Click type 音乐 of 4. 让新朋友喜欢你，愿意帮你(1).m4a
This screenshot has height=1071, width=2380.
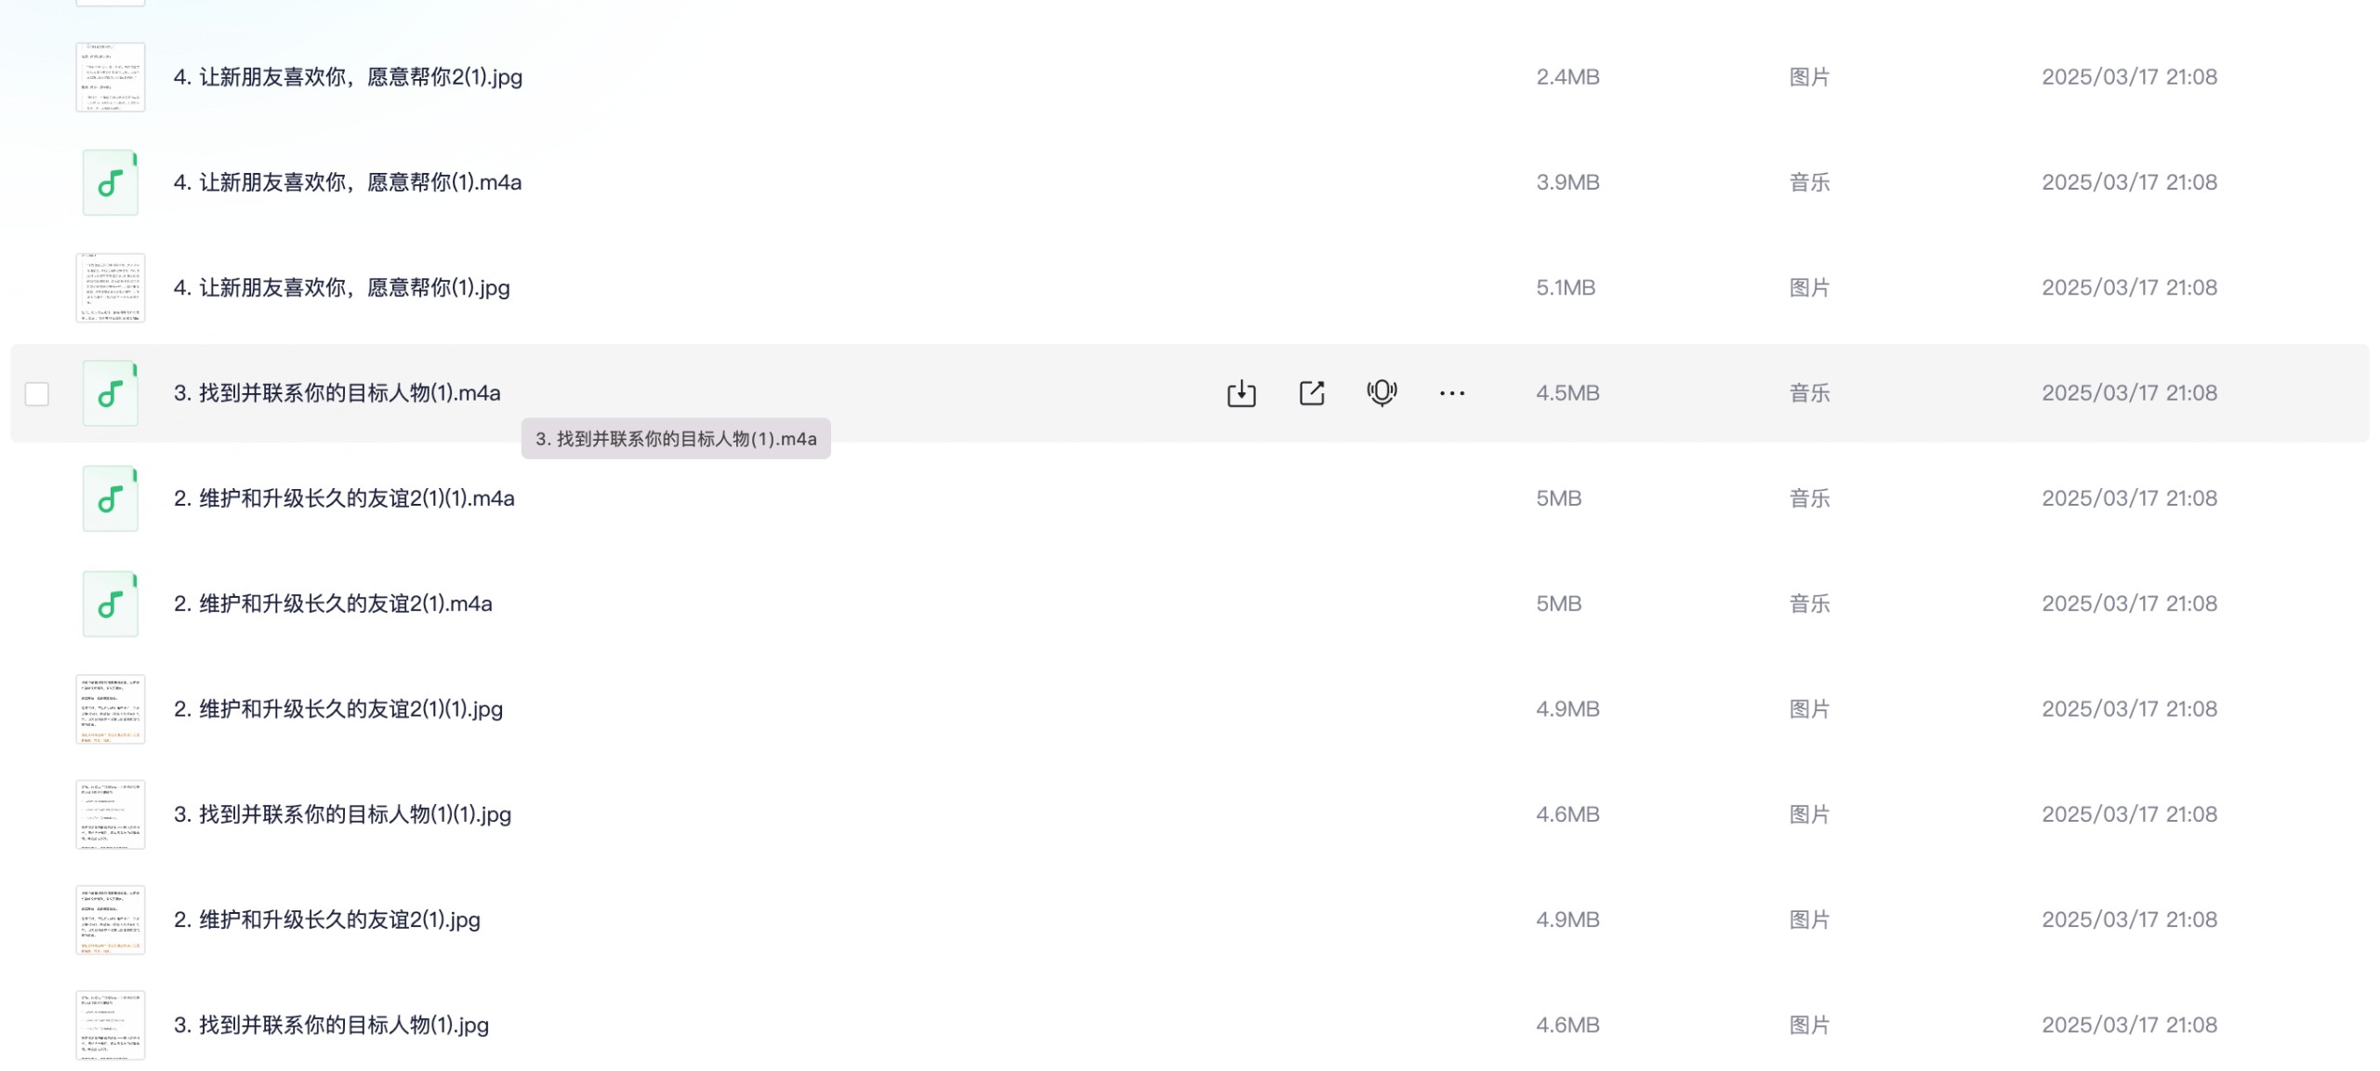pyautogui.click(x=1809, y=182)
